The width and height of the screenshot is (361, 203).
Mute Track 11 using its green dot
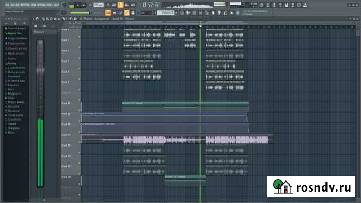point(80,100)
